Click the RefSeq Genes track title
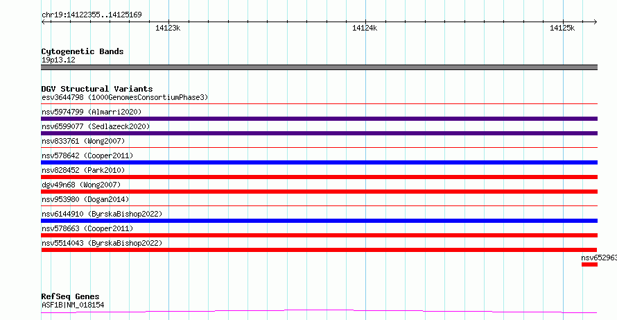Screen dimensions: 617x320 point(71,296)
